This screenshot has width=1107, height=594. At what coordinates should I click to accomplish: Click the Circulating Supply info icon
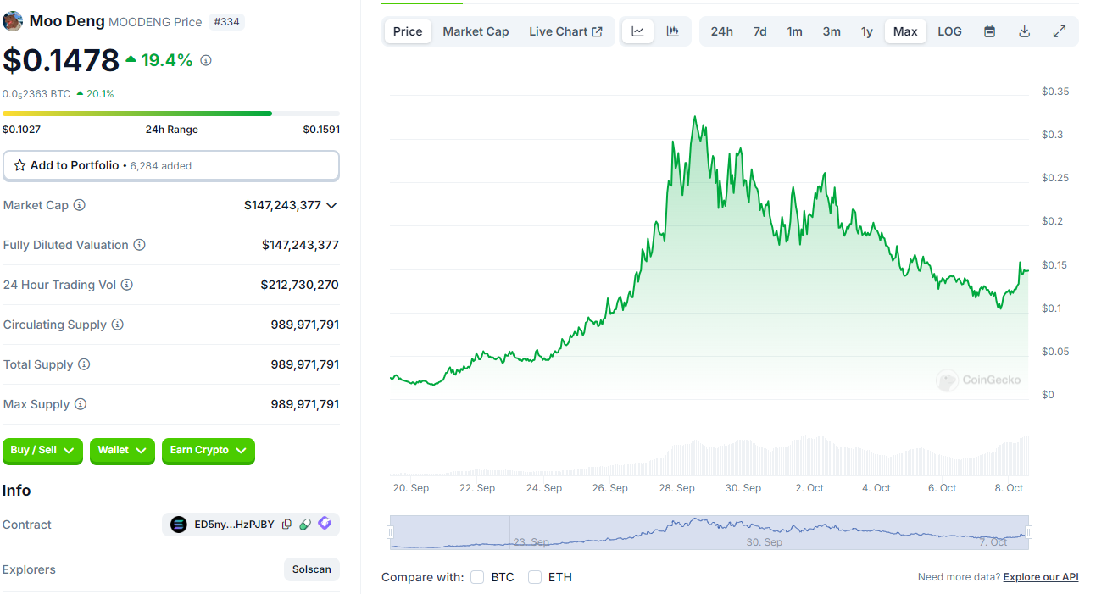coord(118,325)
